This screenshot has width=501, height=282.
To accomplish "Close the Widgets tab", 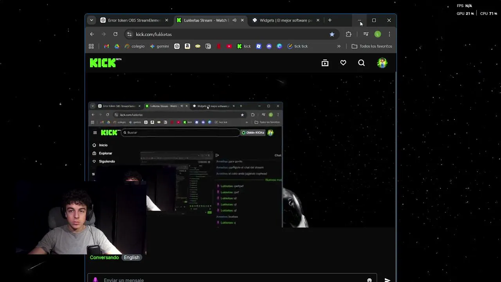I will [318, 20].
